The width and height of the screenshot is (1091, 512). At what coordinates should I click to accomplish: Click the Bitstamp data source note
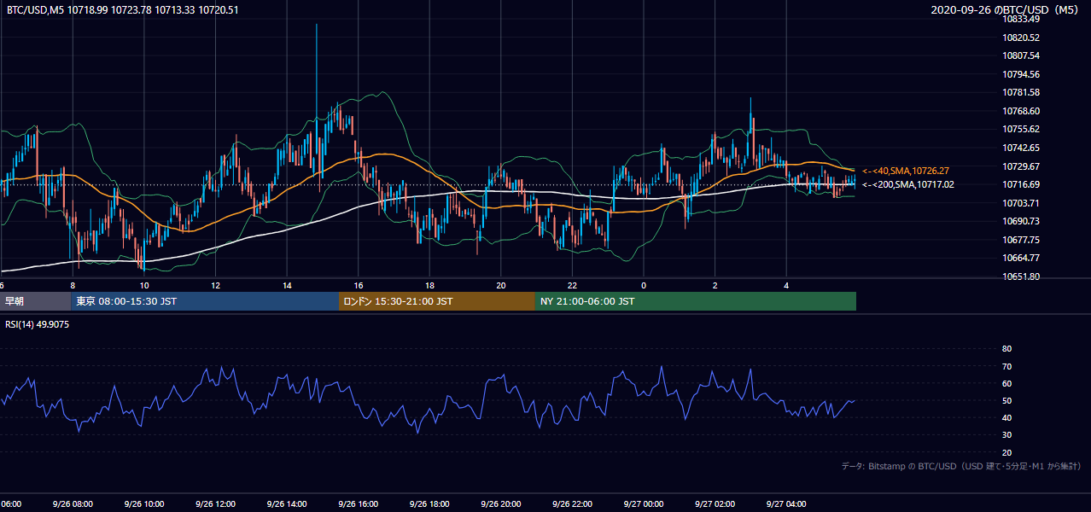click(x=961, y=466)
